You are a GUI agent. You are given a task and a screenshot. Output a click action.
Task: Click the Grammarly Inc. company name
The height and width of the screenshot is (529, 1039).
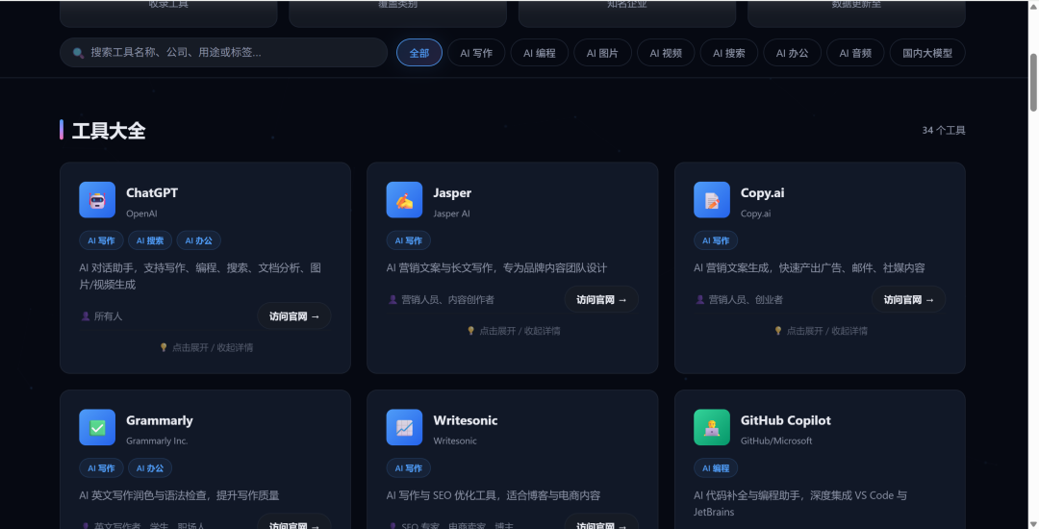157,441
